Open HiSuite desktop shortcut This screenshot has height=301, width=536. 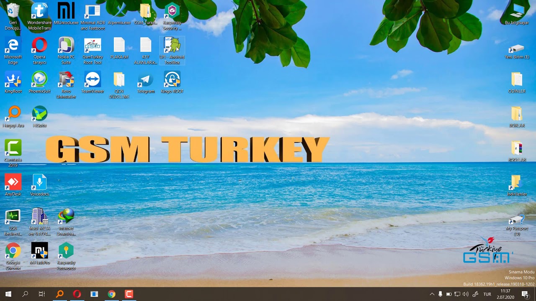[39, 117]
